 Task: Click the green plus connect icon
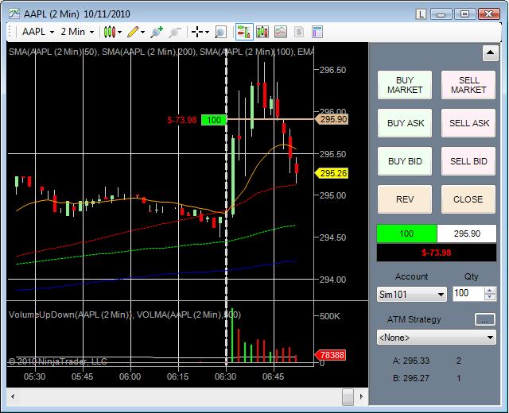[157, 32]
